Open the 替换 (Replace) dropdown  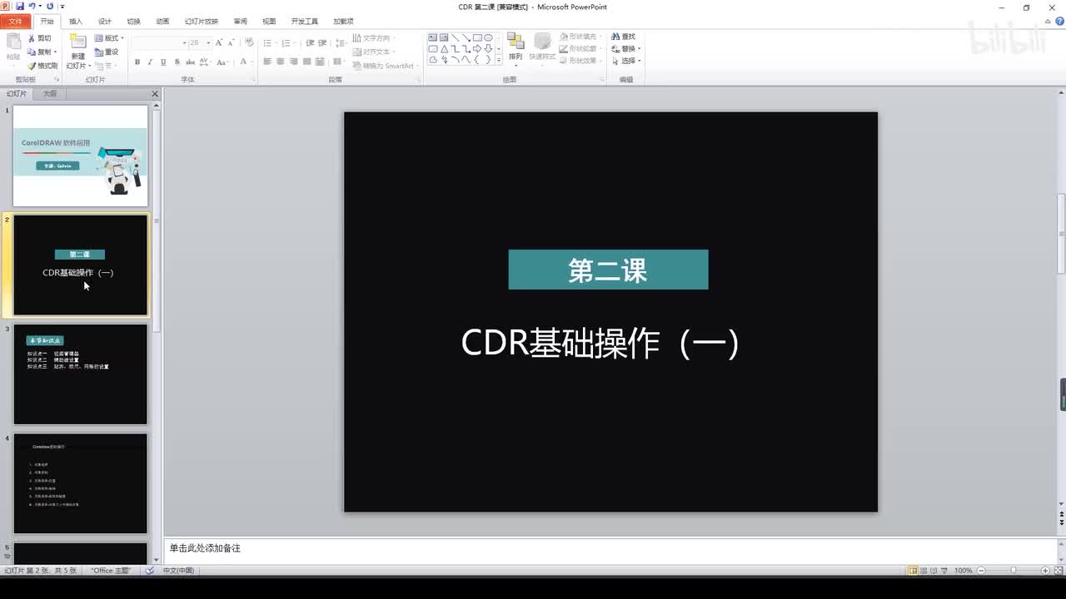(x=625, y=48)
